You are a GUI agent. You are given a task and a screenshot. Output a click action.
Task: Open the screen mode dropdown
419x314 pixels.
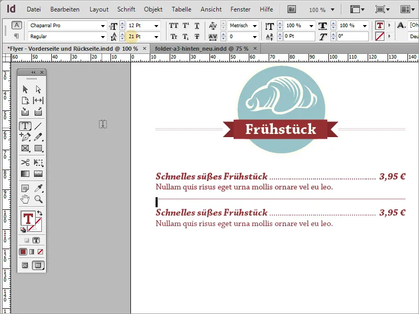pyautogui.click(x=382, y=9)
